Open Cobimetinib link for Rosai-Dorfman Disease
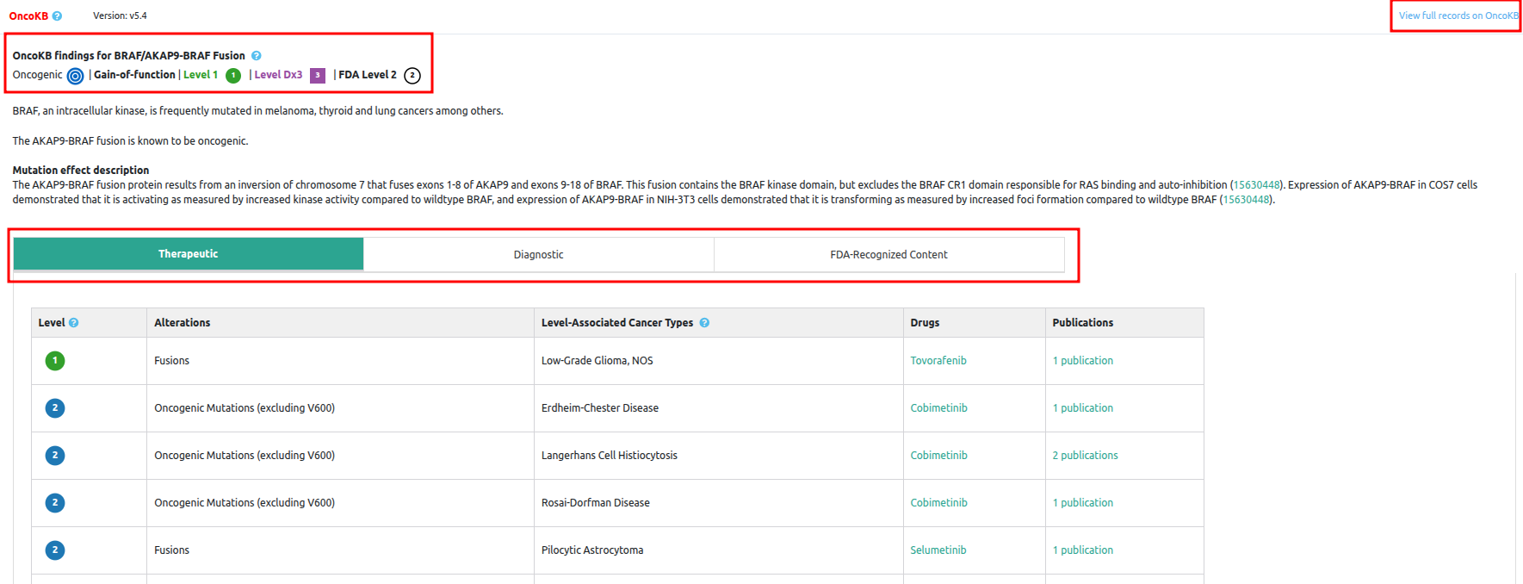Image resolution: width=1523 pixels, height=584 pixels. [938, 503]
